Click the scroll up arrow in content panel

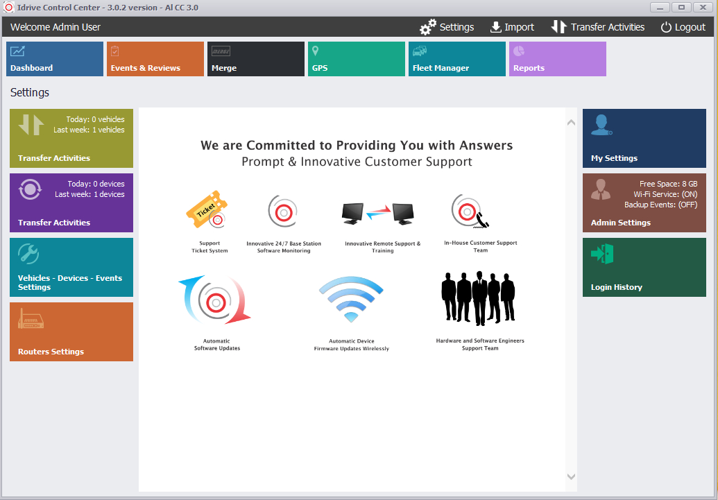(572, 123)
